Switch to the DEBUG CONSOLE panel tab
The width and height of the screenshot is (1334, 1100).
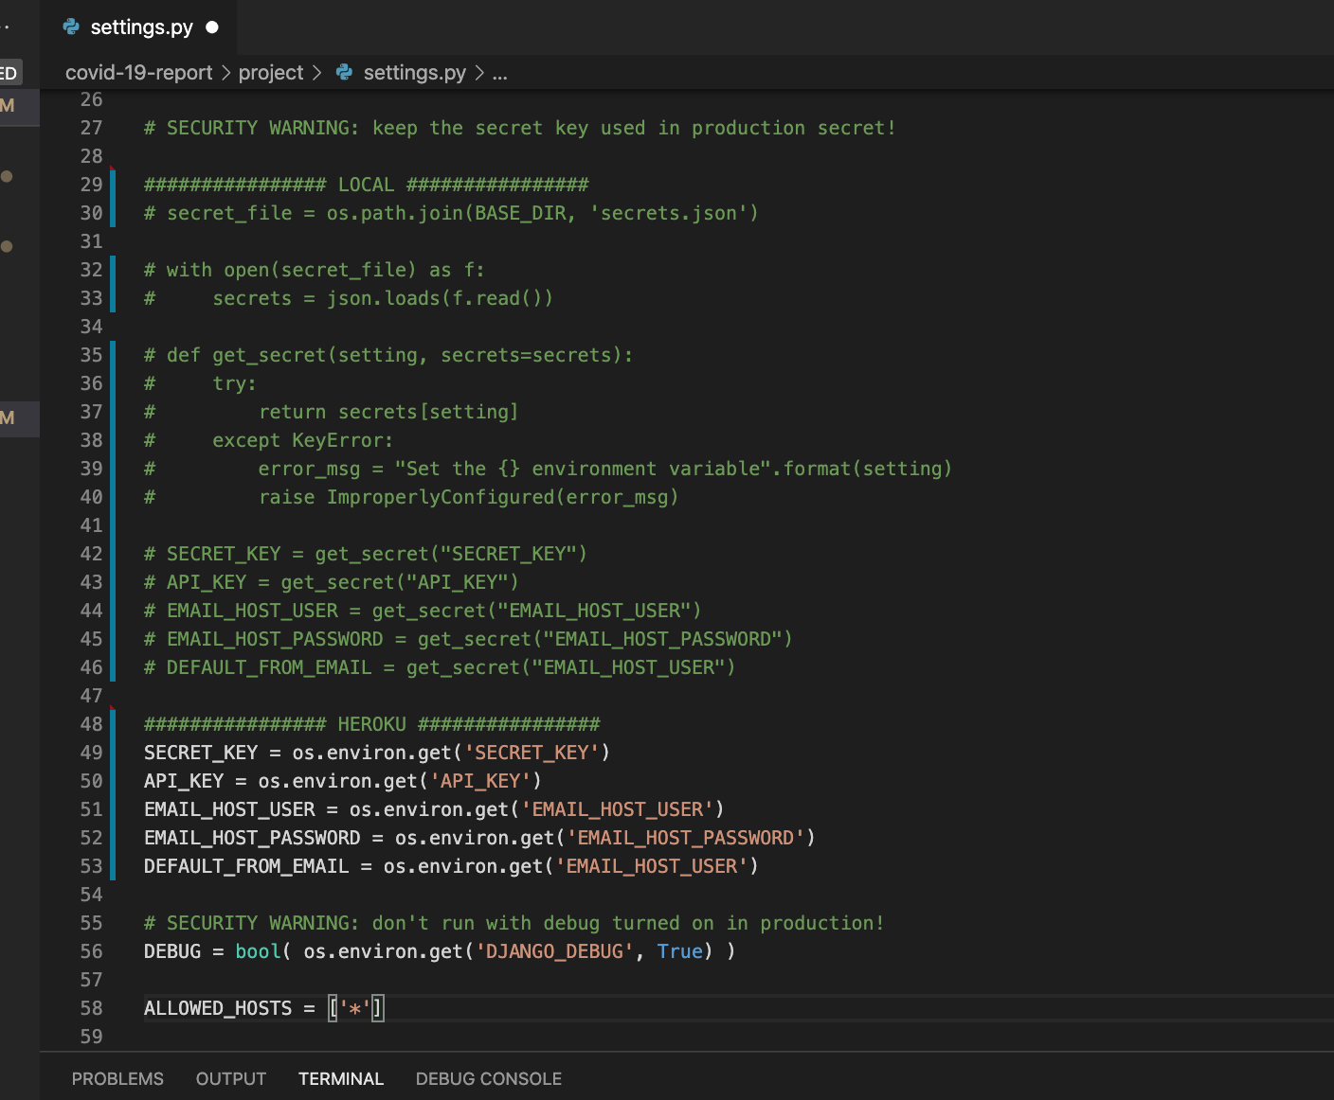pyautogui.click(x=489, y=1079)
